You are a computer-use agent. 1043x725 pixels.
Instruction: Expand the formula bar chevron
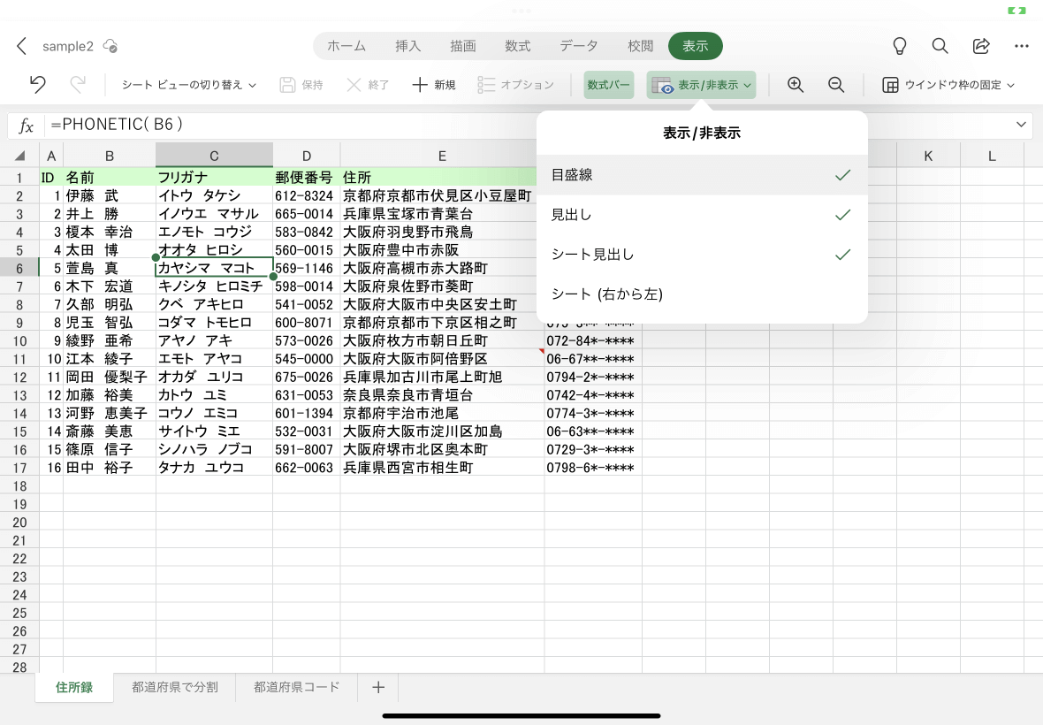1021,125
